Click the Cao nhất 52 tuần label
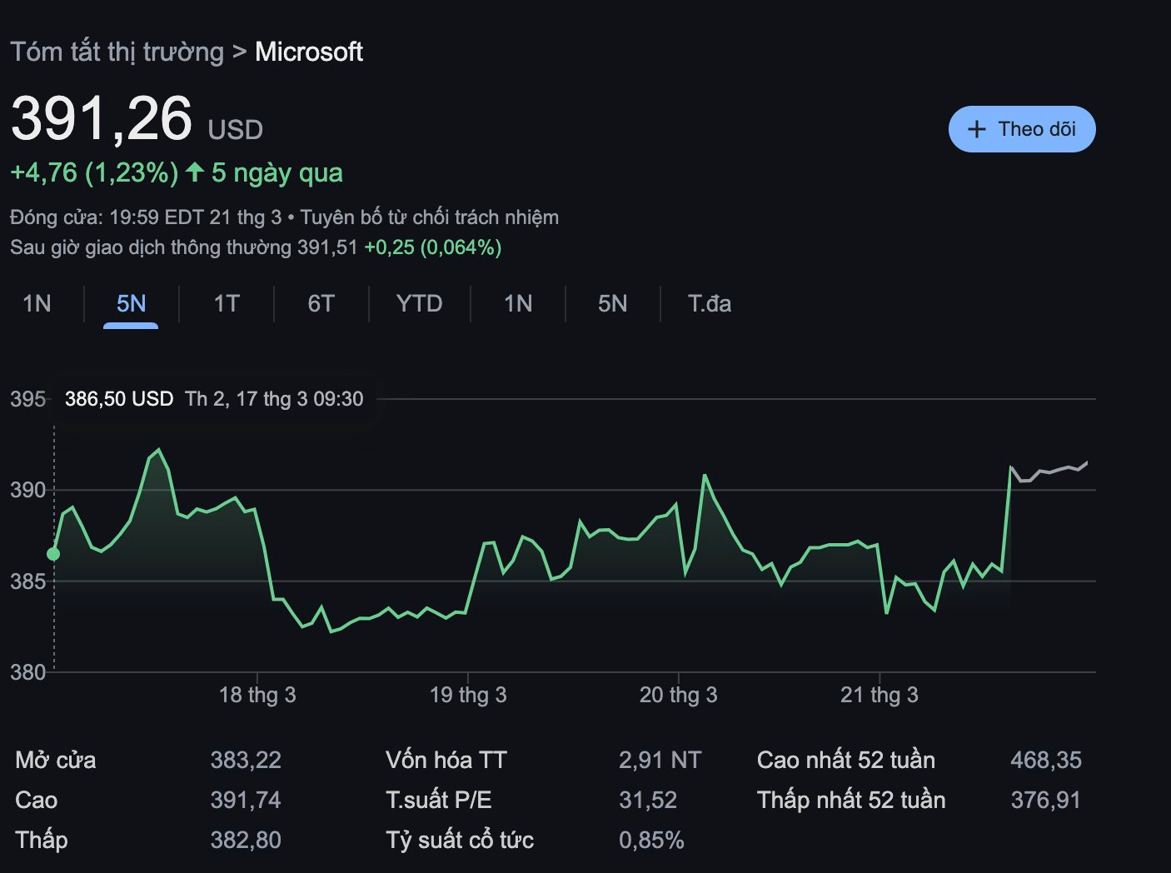Image resolution: width=1171 pixels, height=873 pixels. click(x=846, y=760)
